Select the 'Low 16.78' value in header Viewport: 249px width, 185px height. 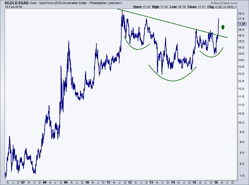[x=178, y=7]
